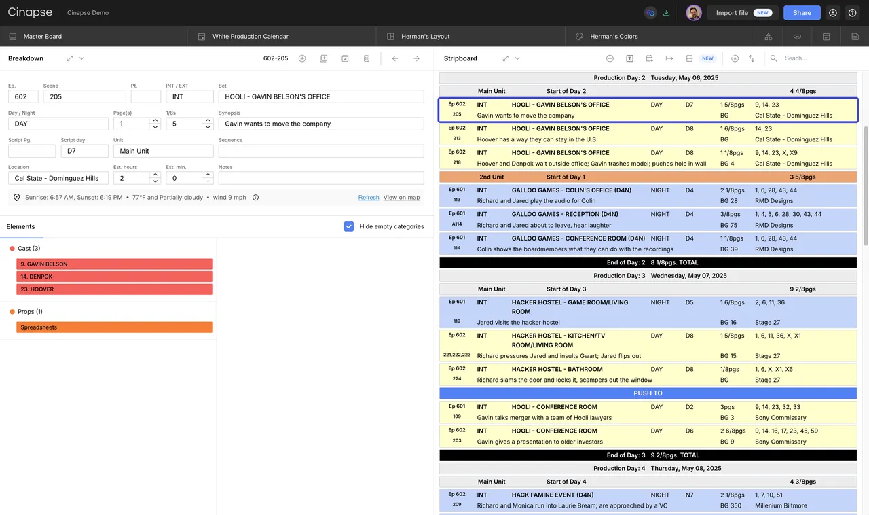The height and width of the screenshot is (515, 869).
Task: Duplicate the 602-205 breakdown sheet
Action: (x=324, y=58)
